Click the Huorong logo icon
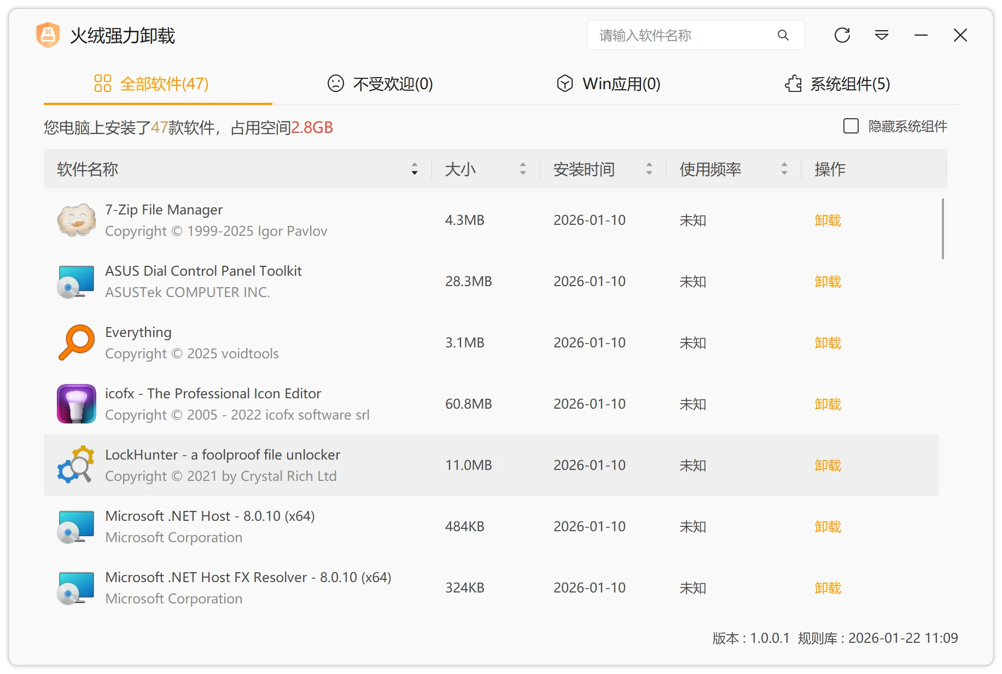Screen dimensions: 1002x674 [48, 35]
